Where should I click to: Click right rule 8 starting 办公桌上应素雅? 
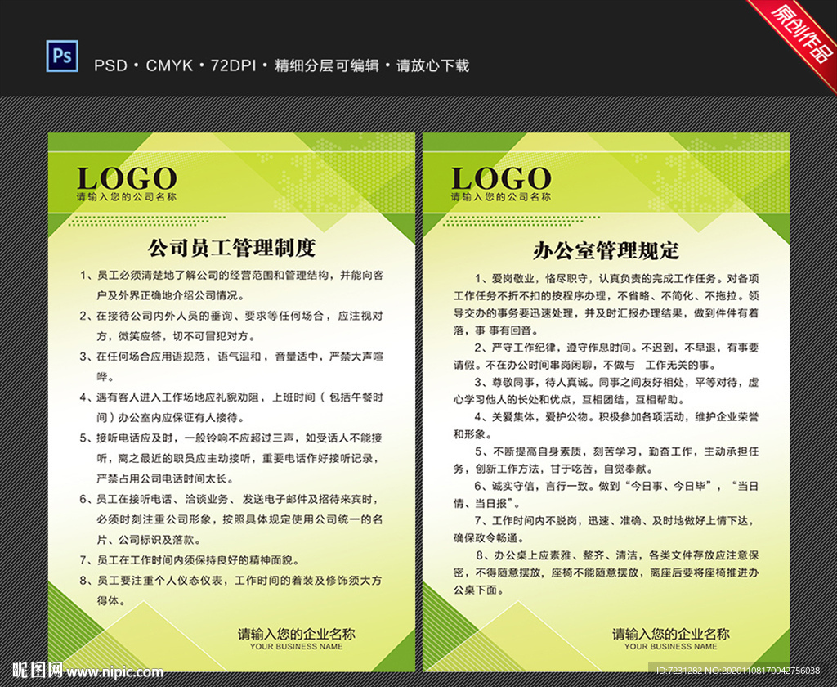click(606, 572)
